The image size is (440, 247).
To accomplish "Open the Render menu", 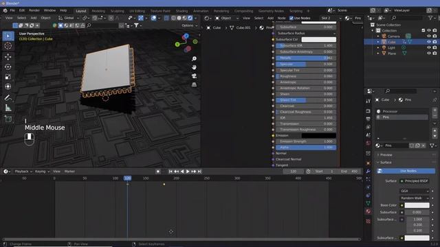I will point(34,11).
